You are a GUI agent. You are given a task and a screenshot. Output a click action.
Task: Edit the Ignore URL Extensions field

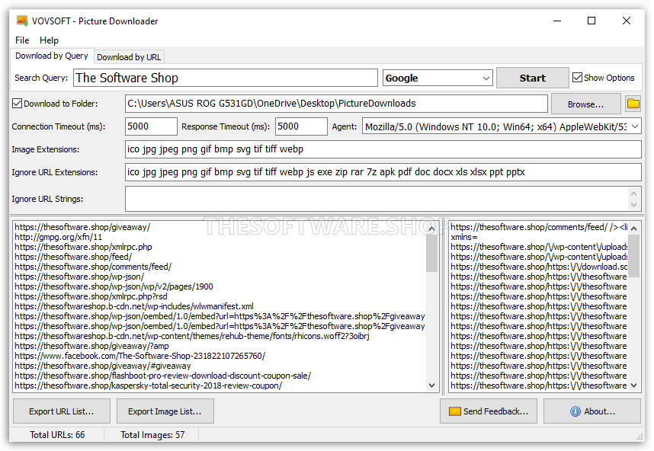pyautogui.click(x=383, y=172)
